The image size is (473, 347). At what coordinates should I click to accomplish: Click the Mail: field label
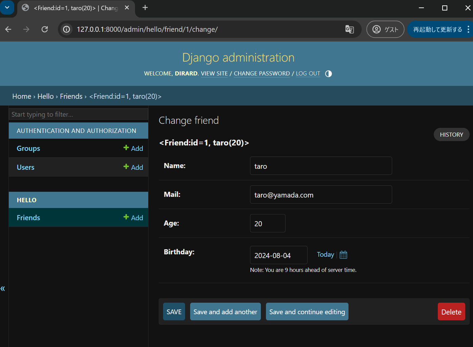pos(172,194)
